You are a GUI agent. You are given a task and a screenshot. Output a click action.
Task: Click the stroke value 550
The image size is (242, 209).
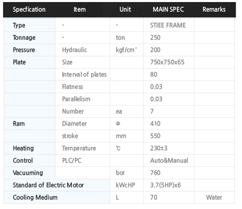tap(155, 136)
